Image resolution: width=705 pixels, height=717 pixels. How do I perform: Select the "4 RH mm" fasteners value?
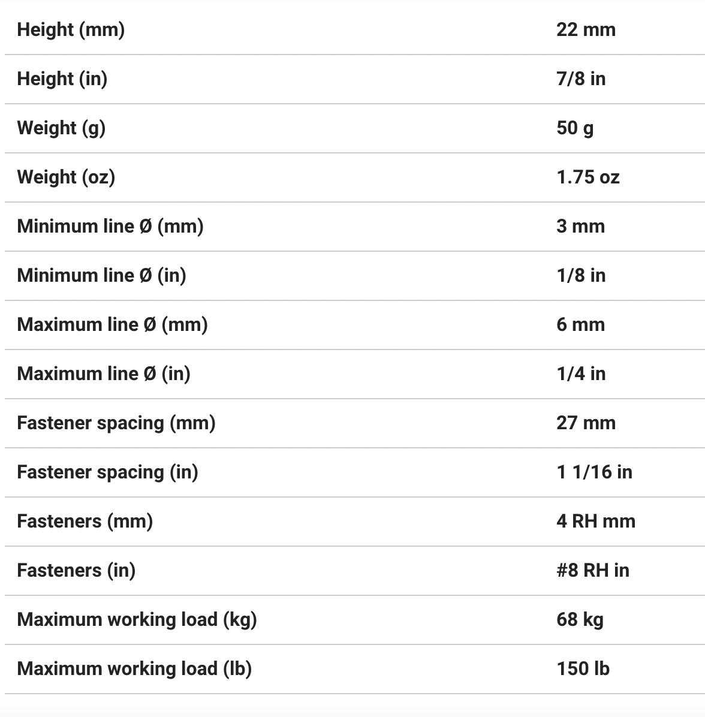pyautogui.click(x=595, y=521)
